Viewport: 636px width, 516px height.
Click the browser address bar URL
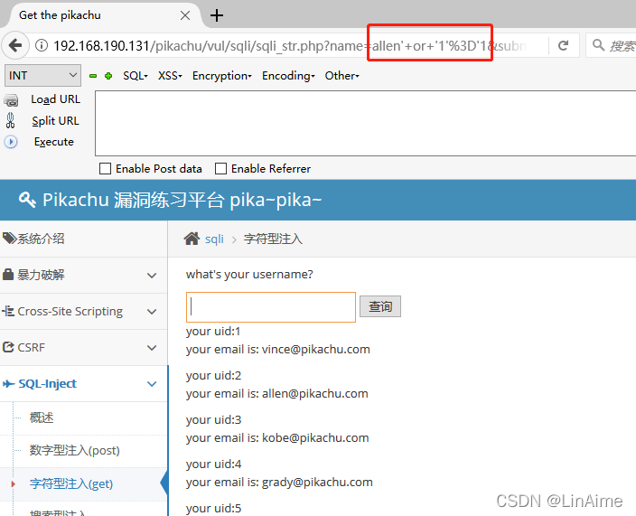tap(290, 45)
